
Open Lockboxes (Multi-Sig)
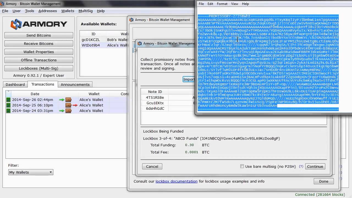(38, 68)
